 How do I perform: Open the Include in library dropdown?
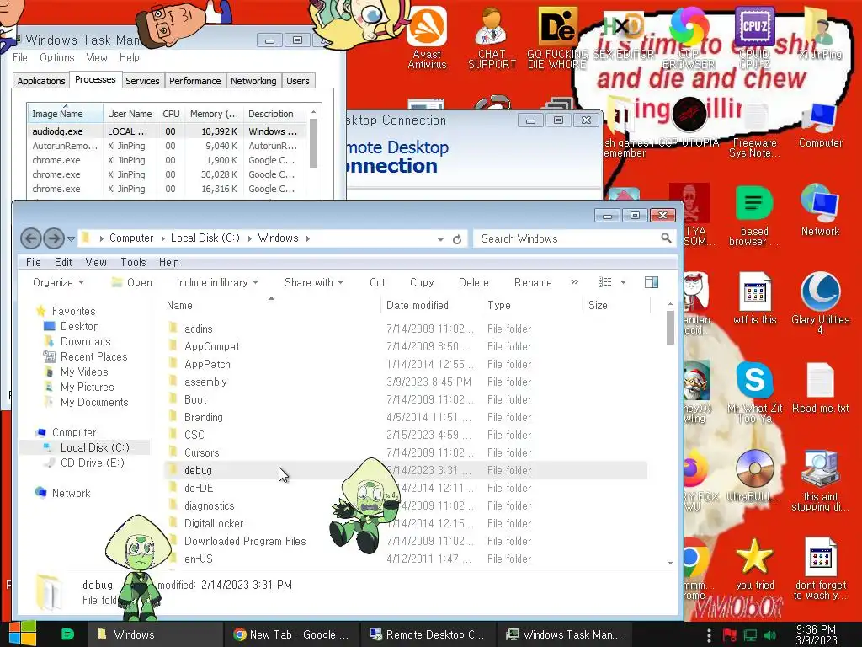point(217,282)
